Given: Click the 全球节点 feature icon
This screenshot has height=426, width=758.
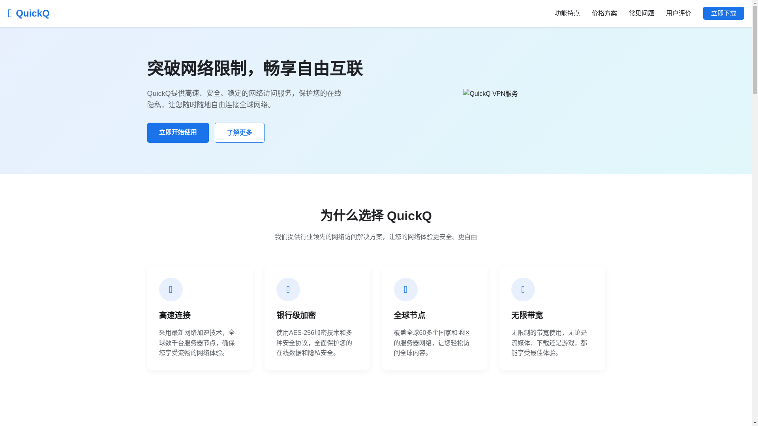Looking at the screenshot, I should [405, 290].
